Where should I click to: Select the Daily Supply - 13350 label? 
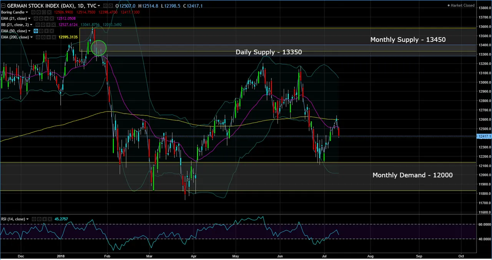point(269,52)
